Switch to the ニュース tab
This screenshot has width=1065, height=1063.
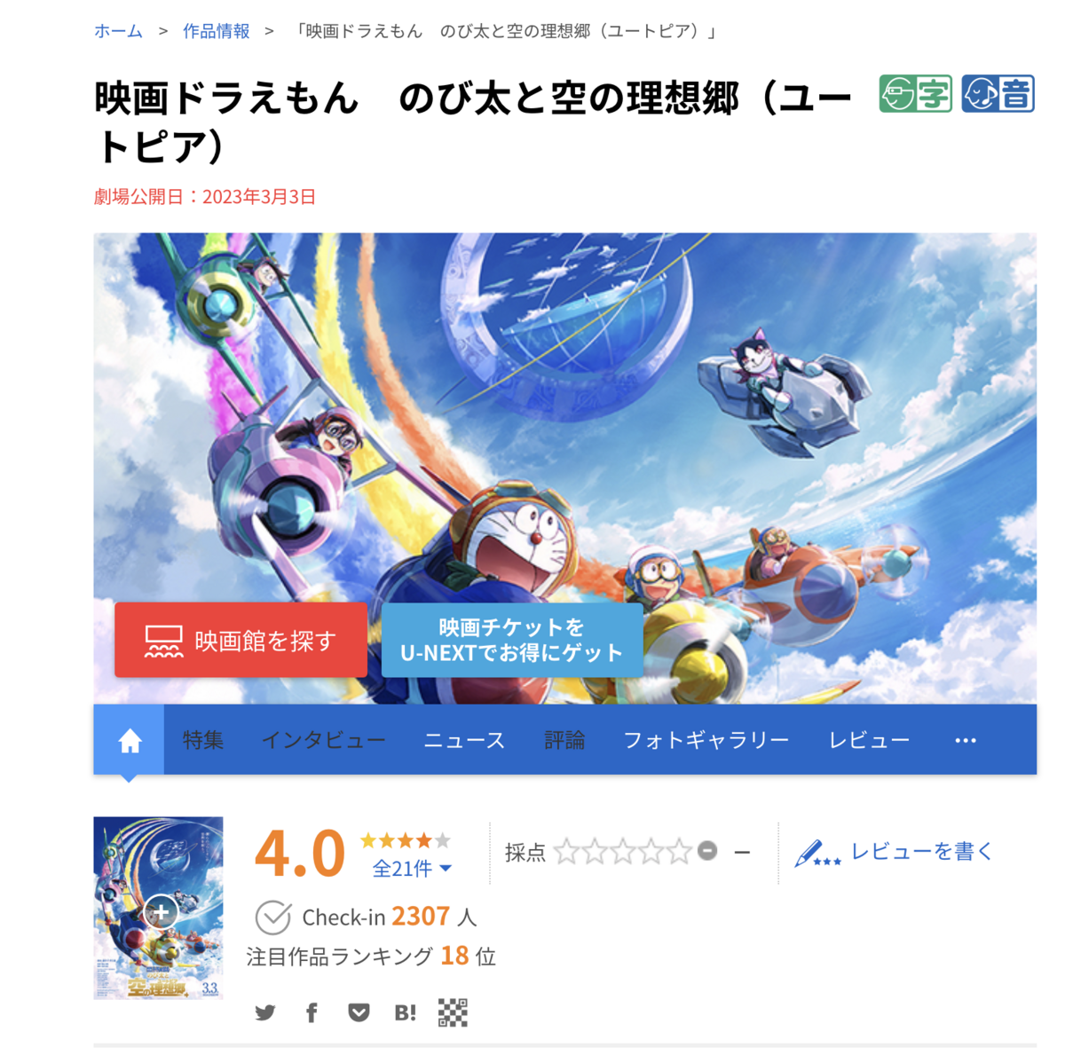pyautogui.click(x=464, y=740)
